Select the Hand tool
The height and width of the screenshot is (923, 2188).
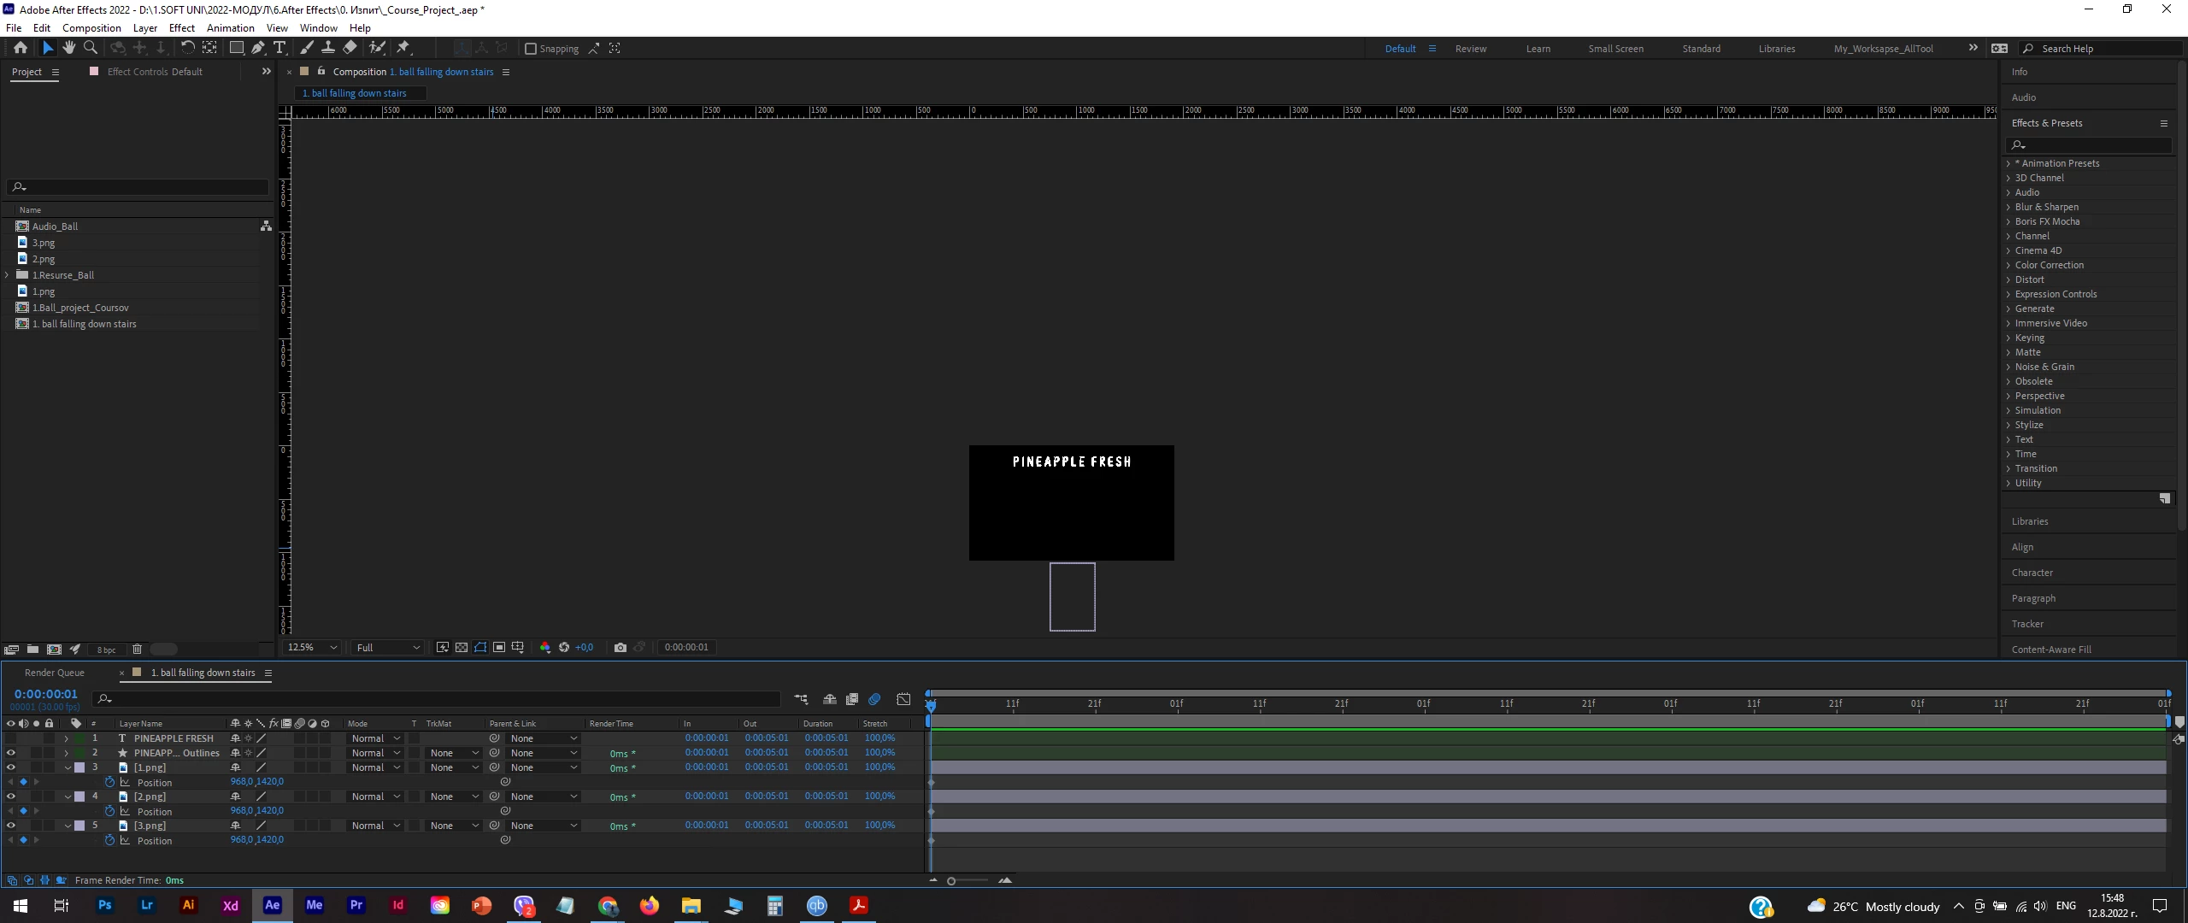(x=69, y=49)
